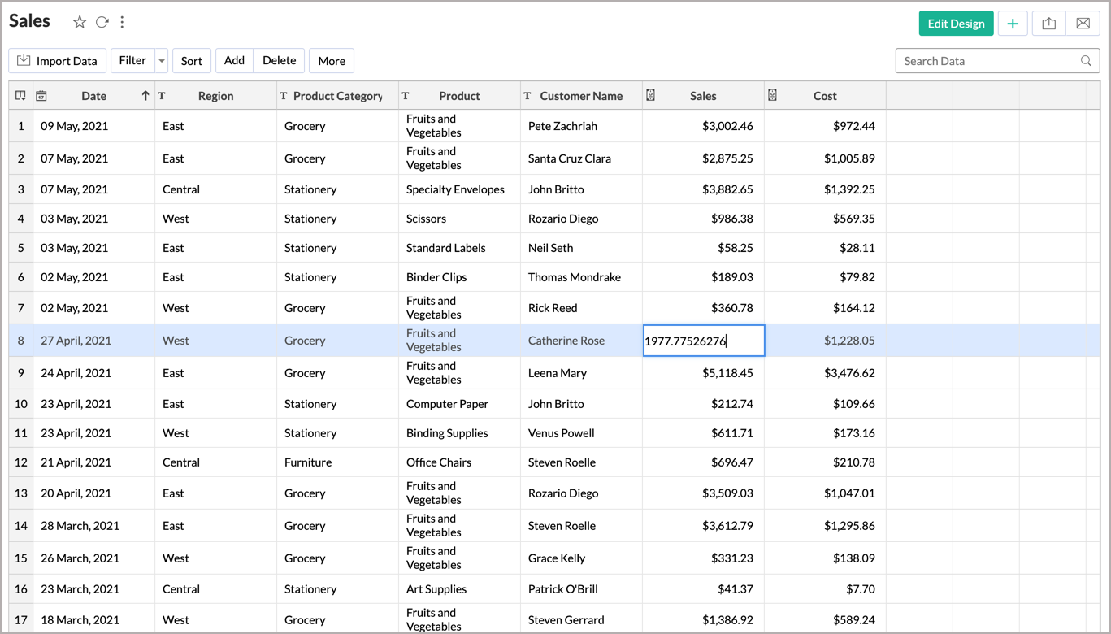Click the T text-type icon on Region column
The width and height of the screenshot is (1111, 634).
coord(160,95)
